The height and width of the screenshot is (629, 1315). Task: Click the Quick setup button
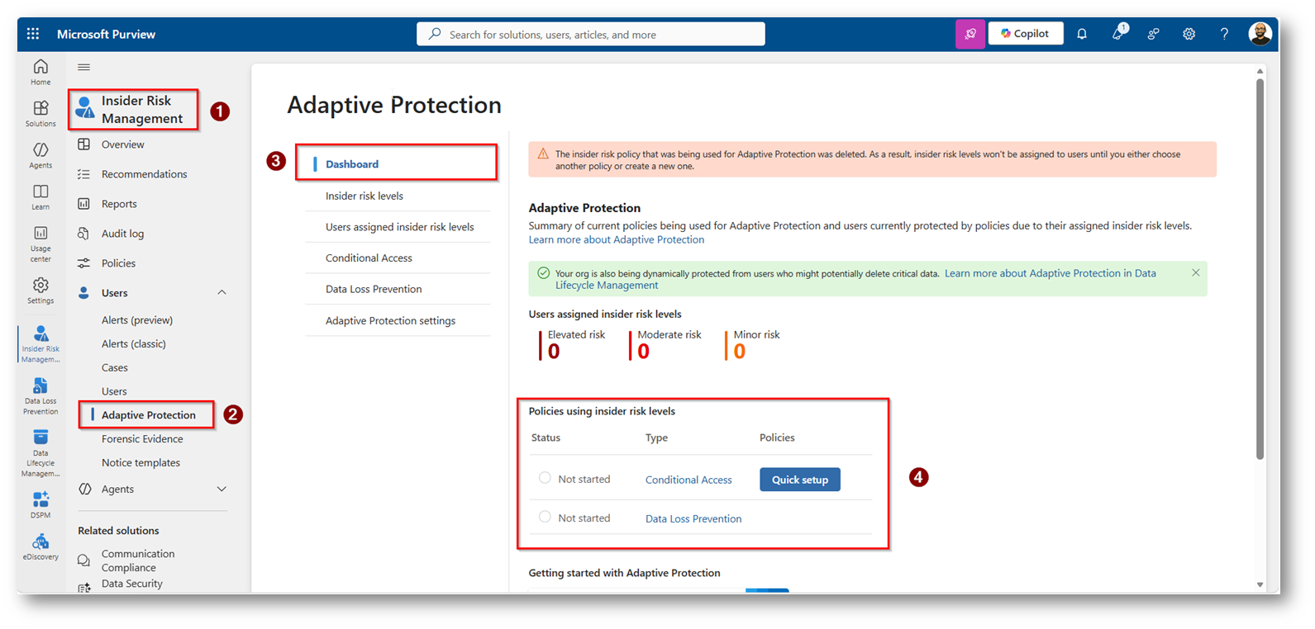[x=799, y=480]
